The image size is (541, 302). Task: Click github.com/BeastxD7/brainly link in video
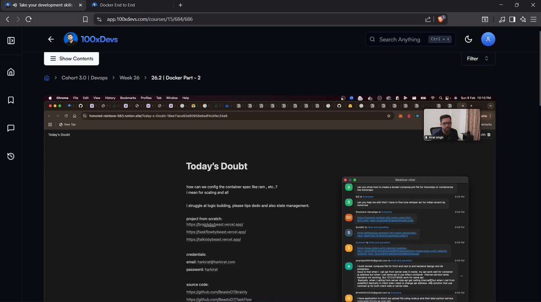(217, 292)
